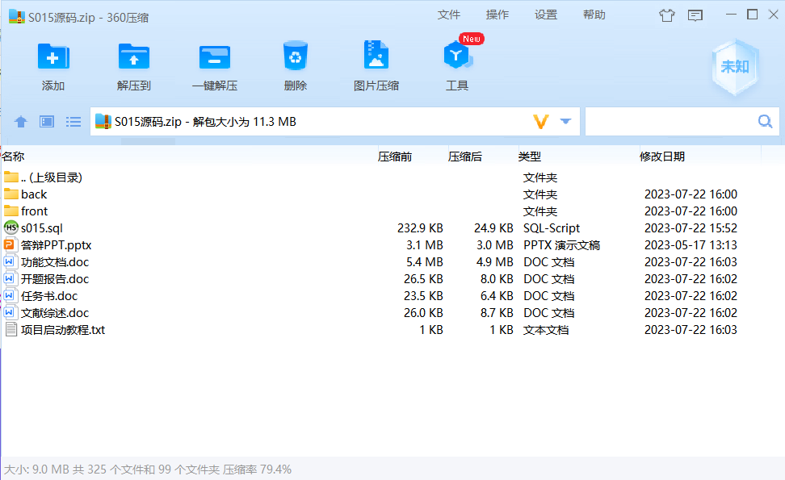
Task: Open the 文件 menu
Action: tap(448, 15)
